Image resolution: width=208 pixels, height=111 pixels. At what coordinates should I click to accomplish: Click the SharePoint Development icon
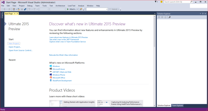pyautogui.click(x=51, y=80)
